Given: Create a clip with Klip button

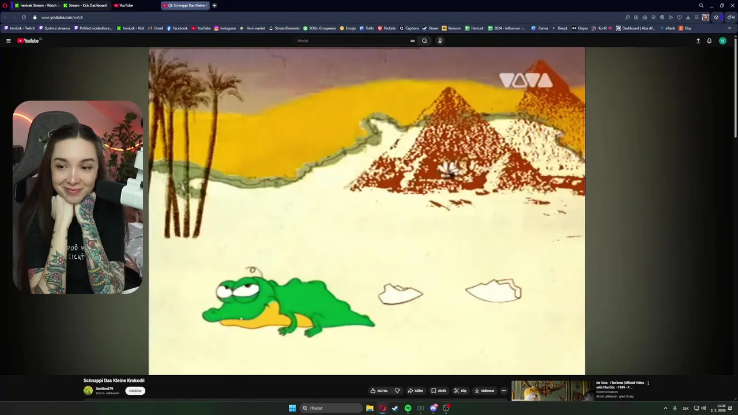Looking at the screenshot, I should (460, 391).
